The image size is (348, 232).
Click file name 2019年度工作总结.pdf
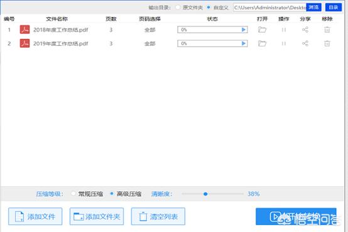click(x=60, y=43)
